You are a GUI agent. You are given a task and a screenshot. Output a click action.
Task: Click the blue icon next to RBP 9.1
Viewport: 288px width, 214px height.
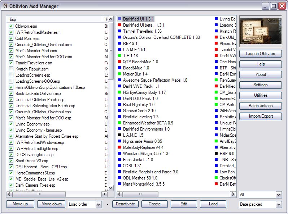coord(119,44)
